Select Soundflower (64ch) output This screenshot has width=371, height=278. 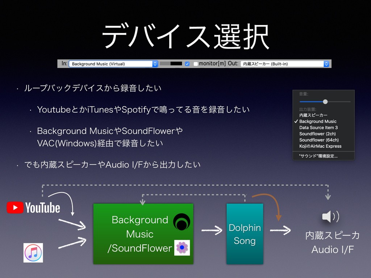coord(319,140)
